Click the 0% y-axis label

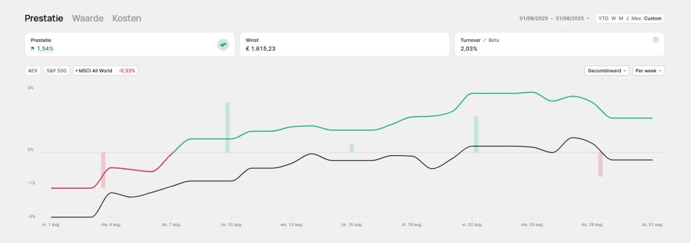click(x=31, y=150)
